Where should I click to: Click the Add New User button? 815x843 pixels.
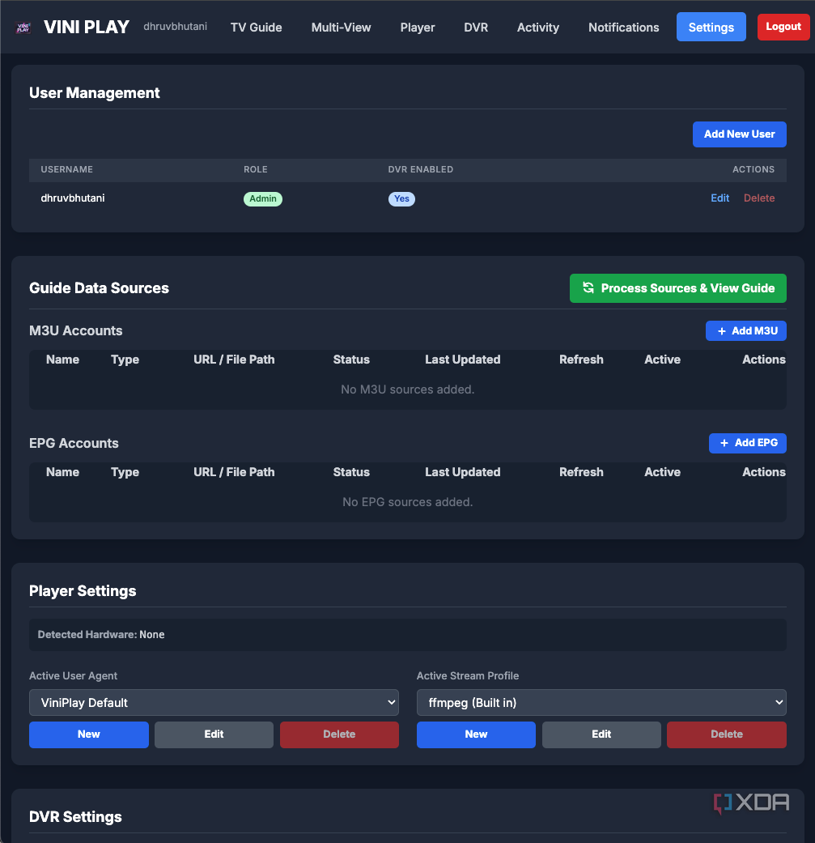(x=739, y=134)
